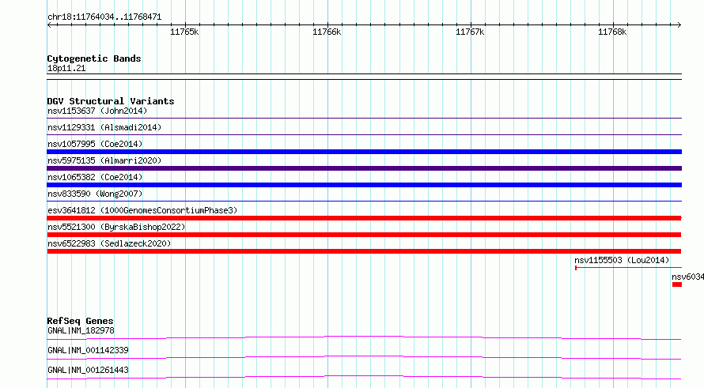The image size is (704, 388).
Task: Click the 11768k ruler tick label
Action: click(612, 32)
